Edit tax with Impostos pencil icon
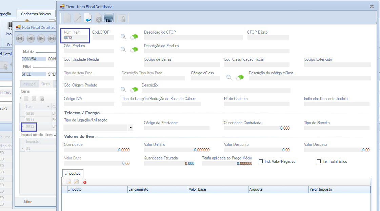Image resolution: width=380 pixels, height=211 pixels. point(76,181)
